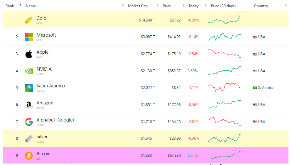Open the Alphabet (Google) link
The image size is (291, 165).
point(55,120)
